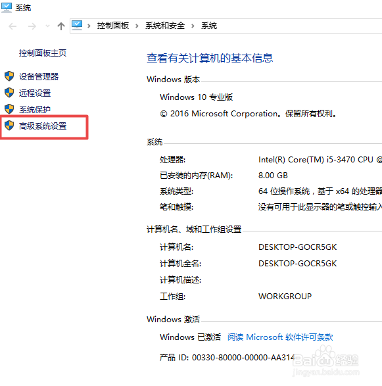Open the 高级系统设置 link

(43, 126)
